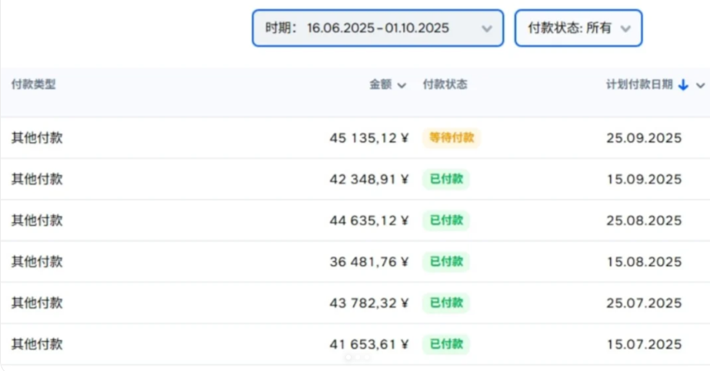Click the 等待付款 status badge
710x371 pixels.
[x=451, y=138]
